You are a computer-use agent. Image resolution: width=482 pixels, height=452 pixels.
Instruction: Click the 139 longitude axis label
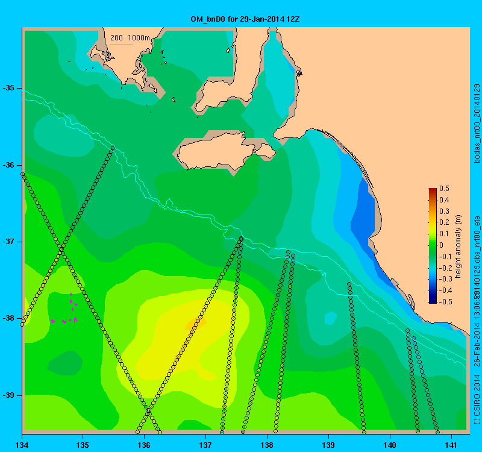(x=328, y=445)
